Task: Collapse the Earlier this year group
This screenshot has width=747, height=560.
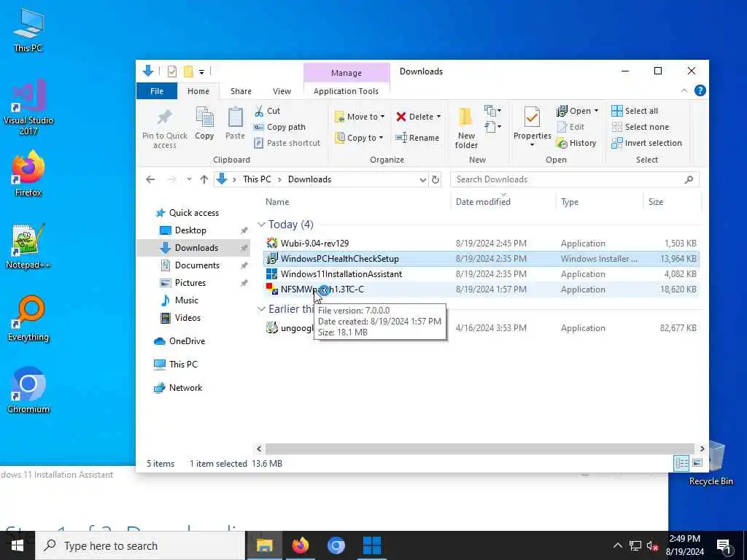Action: coord(261,309)
